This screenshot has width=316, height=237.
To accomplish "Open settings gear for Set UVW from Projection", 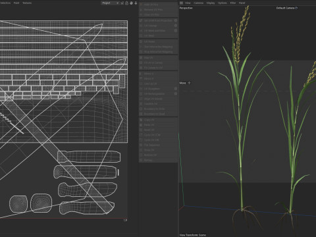I will pos(176,20).
